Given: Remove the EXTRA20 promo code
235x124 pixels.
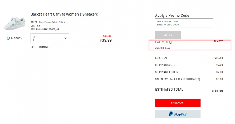Looking at the screenshot, I should tap(218, 41).
